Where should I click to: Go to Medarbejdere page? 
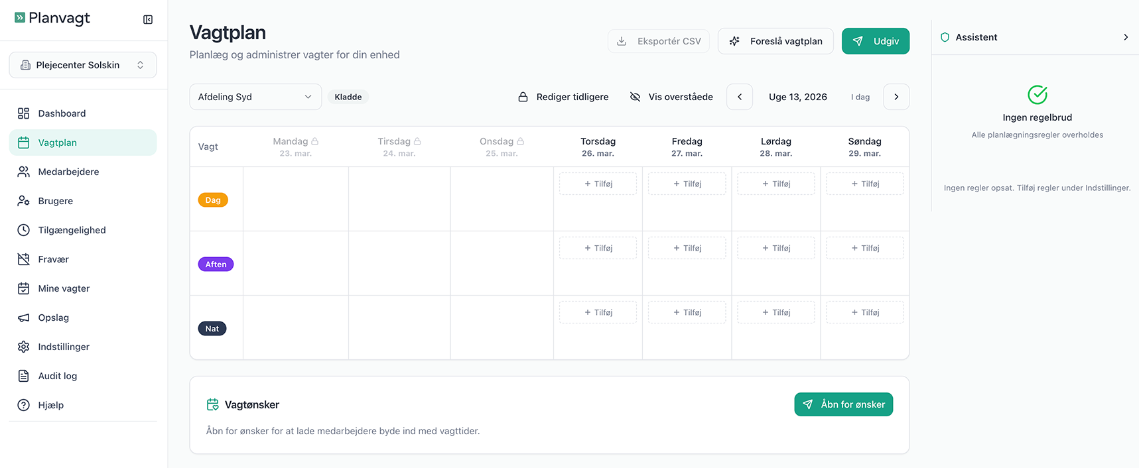point(83,172)
